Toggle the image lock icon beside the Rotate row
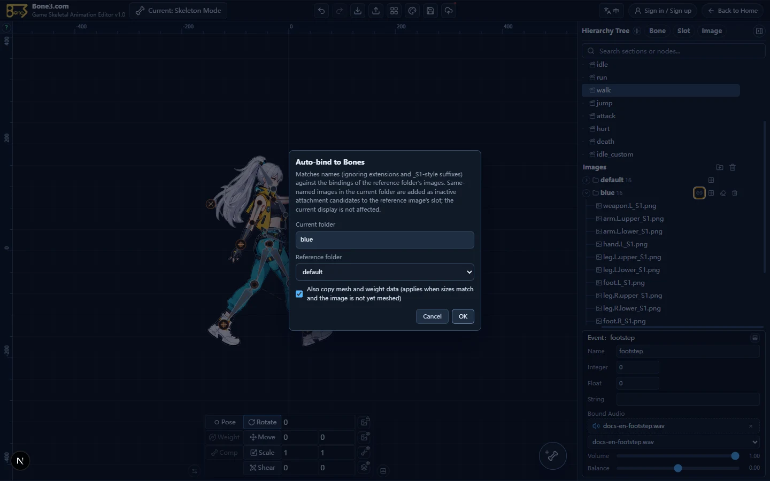 (x=365, y=422)
